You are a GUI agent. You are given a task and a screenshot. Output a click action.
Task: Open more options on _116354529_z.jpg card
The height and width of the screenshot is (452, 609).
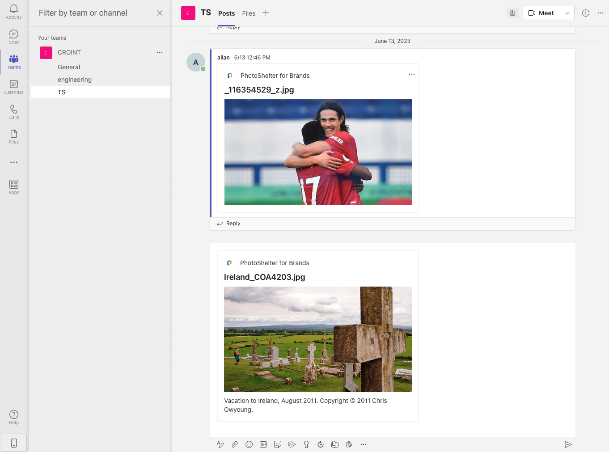point(412,74)
